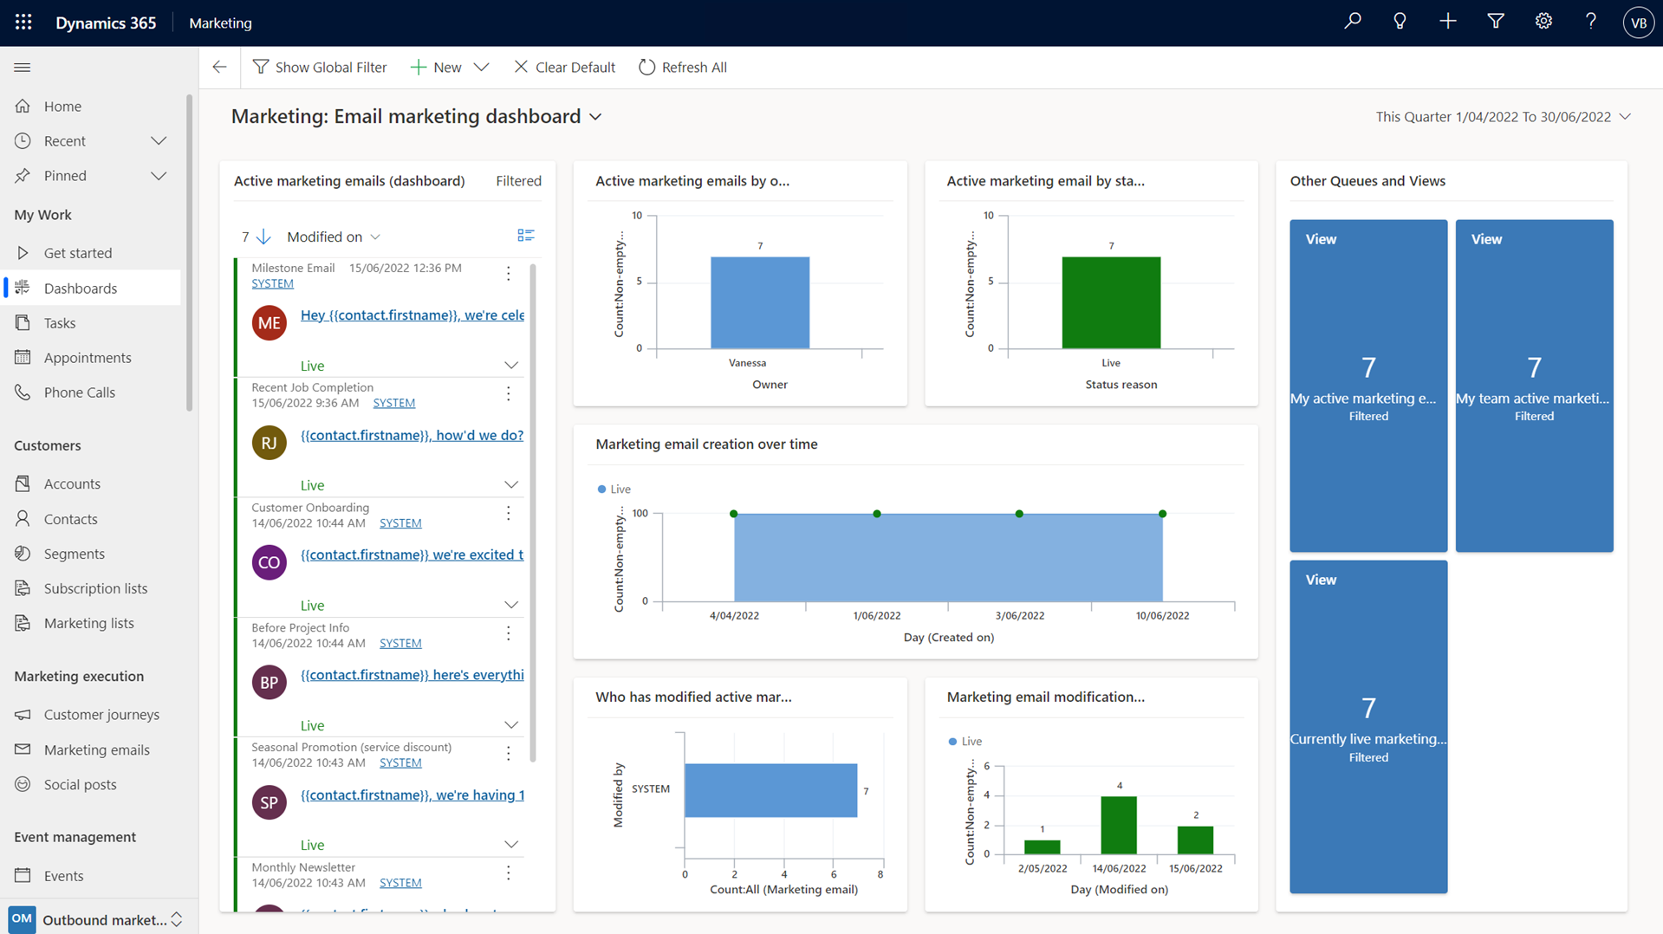Open the lightbulb assistant icon
1663x934 pixels.
click(x=1400, y=23)
